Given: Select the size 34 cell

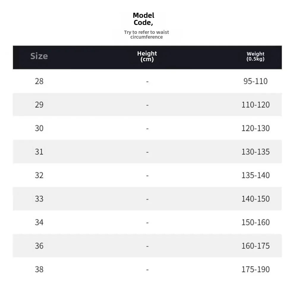Looking at the screenshot, I should point(39,222).
